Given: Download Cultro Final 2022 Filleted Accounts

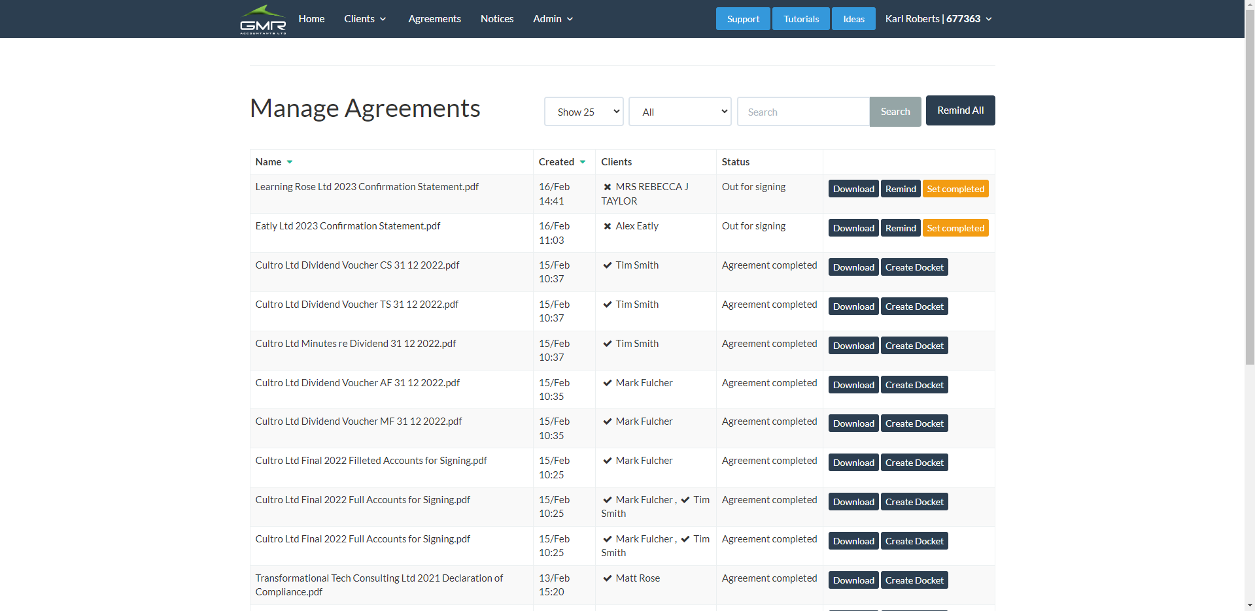Looking at the screenshot, I should [853, 463].
